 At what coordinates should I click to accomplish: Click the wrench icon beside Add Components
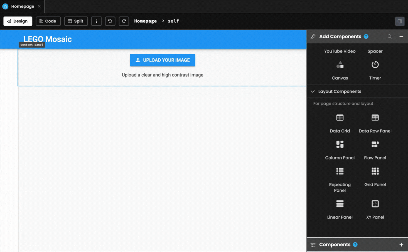click(313, 37)
